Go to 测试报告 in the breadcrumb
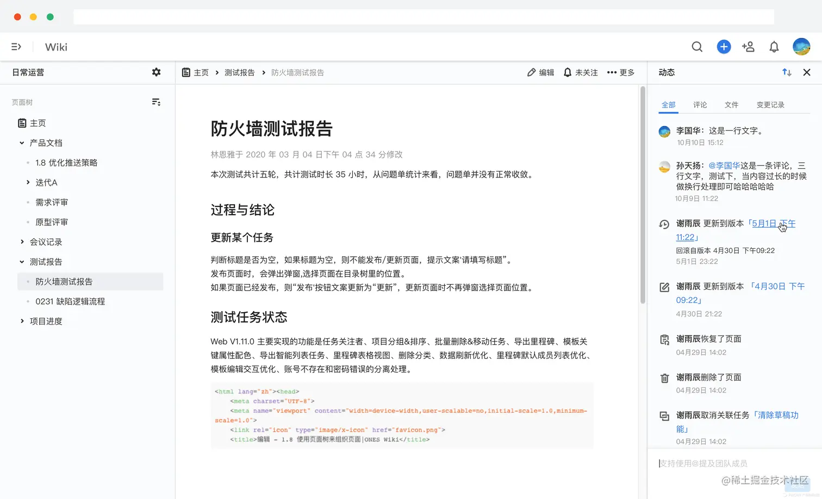 click(x=240, y=72)
